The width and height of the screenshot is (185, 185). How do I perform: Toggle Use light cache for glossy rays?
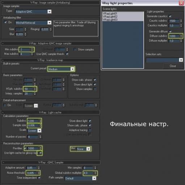[40, 153]
